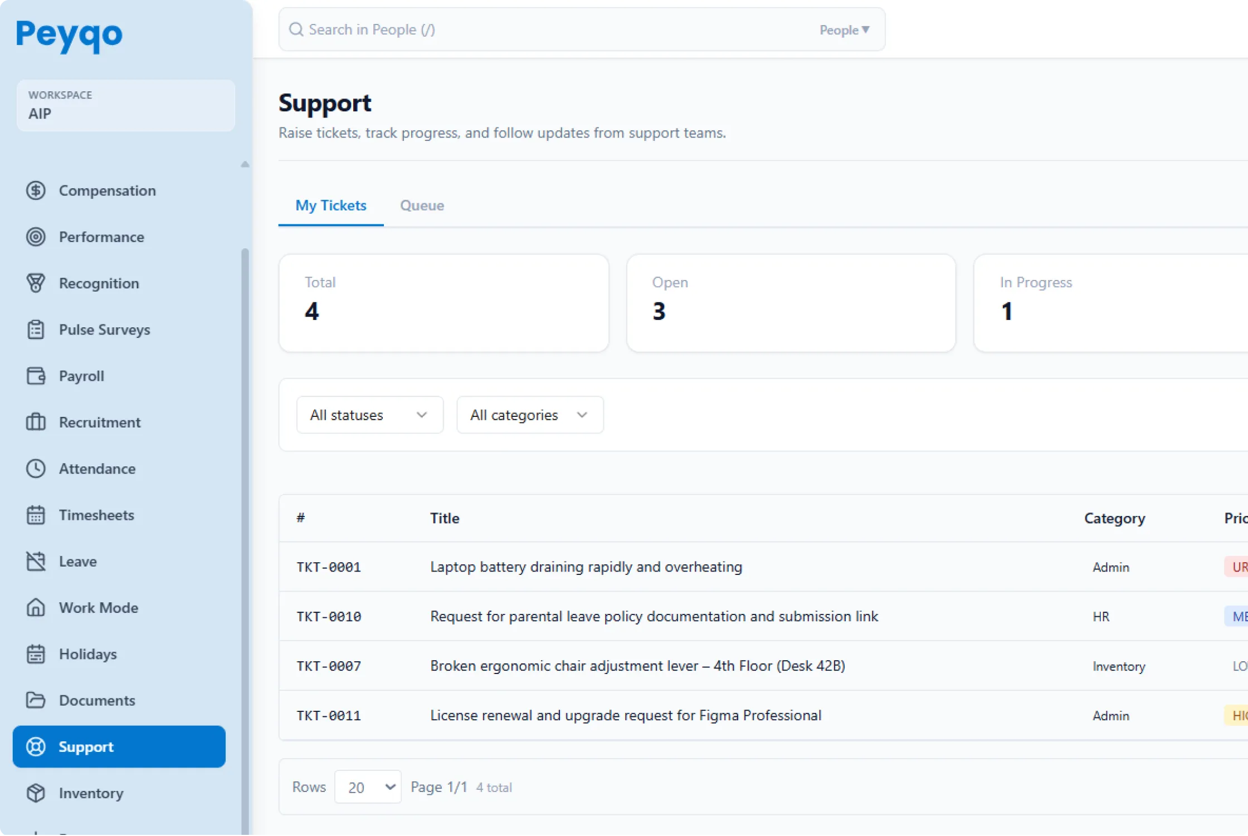Open ticket TKT-0011
The height and width of the screenshot is (836, 1248).
(329, 715)
